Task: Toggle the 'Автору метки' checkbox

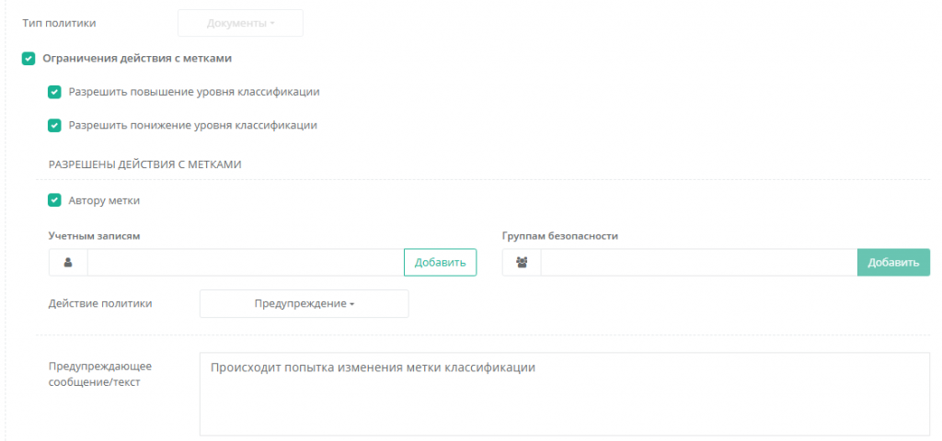Action: click(x=54, y=200)
